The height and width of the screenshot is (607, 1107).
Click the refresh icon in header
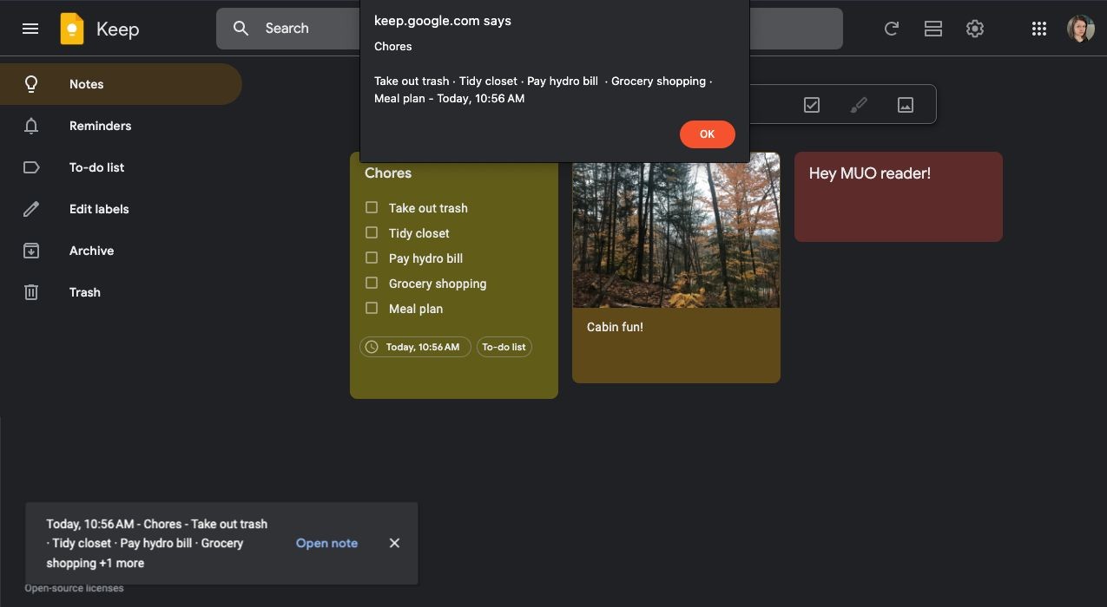pyautogui.click(x=891, y=29)
